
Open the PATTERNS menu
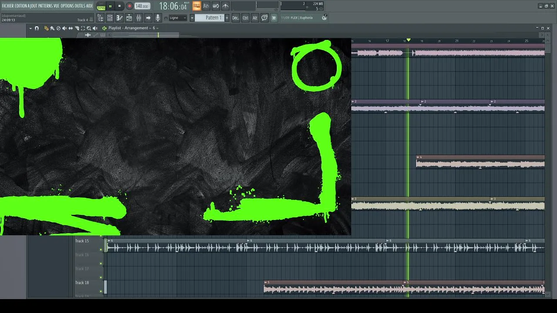(46, 6)
